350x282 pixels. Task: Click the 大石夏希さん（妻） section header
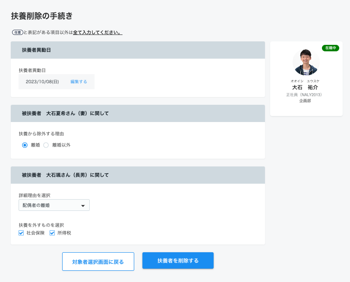138,113
